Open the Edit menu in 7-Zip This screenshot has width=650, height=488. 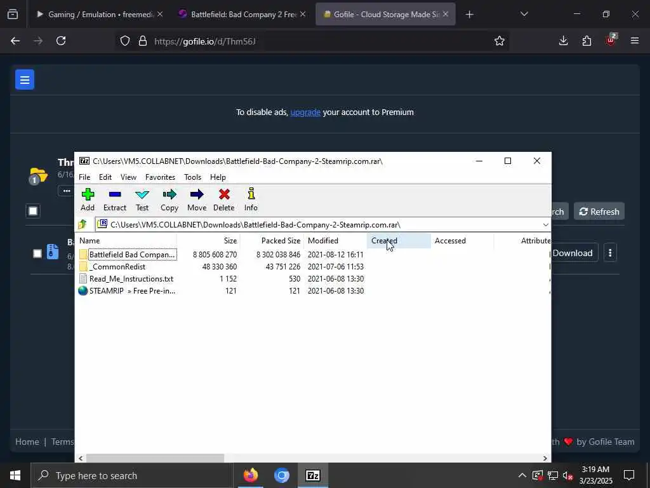[105, 177]
